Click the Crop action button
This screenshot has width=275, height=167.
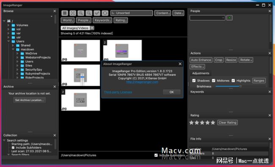219,60
